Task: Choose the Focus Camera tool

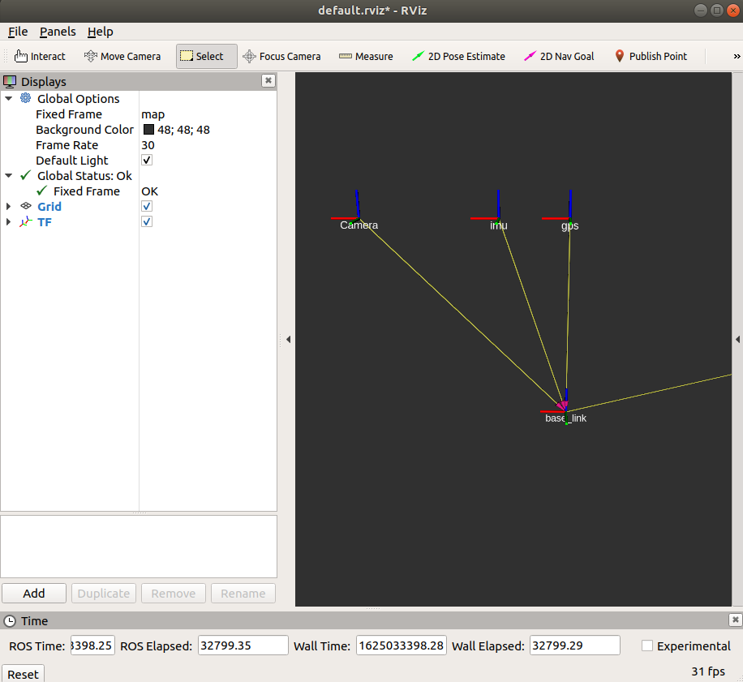Action: [281, 56]
